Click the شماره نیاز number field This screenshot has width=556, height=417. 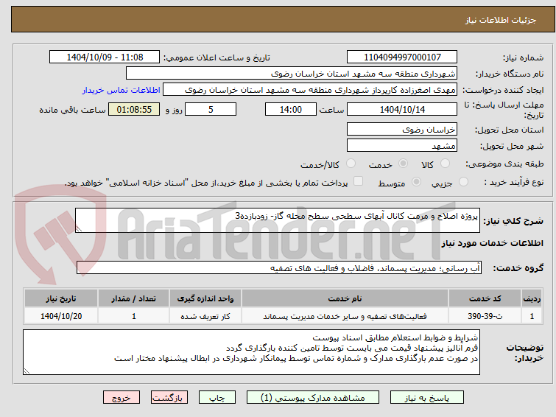coord(402,57)
